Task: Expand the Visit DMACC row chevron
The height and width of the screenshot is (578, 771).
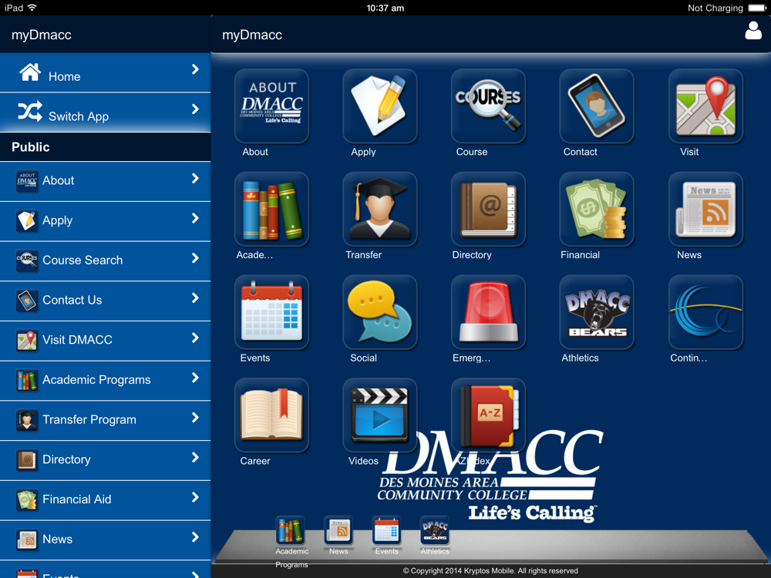Action: (195, 338)
